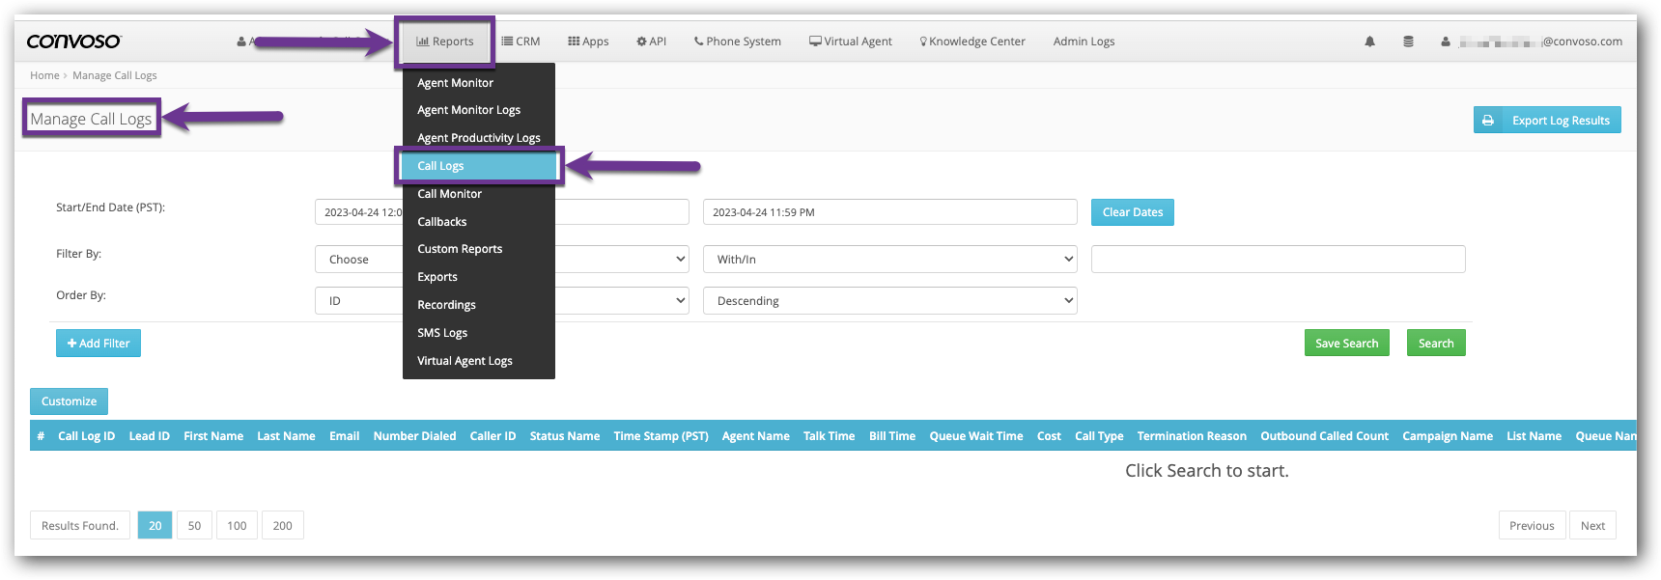Open the API menu
1661x580 pixels.
652,41
